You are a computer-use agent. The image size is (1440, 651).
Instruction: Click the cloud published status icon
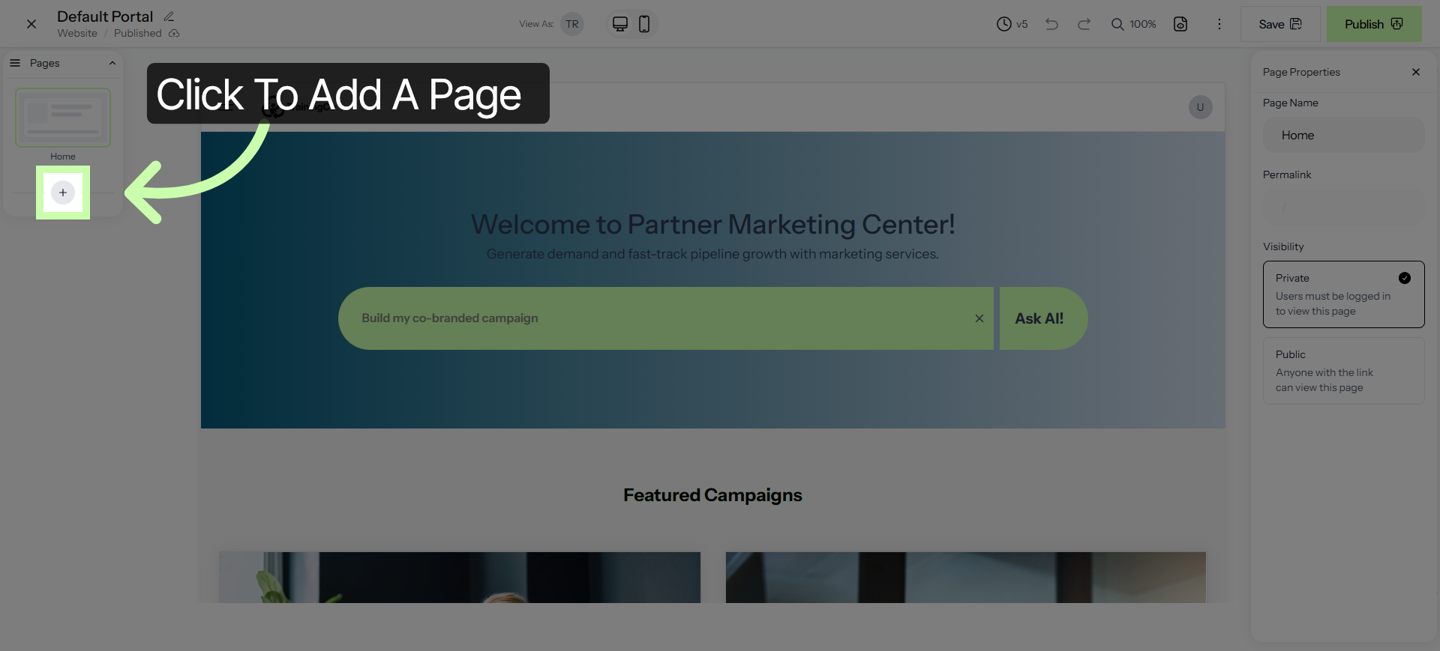174,33
